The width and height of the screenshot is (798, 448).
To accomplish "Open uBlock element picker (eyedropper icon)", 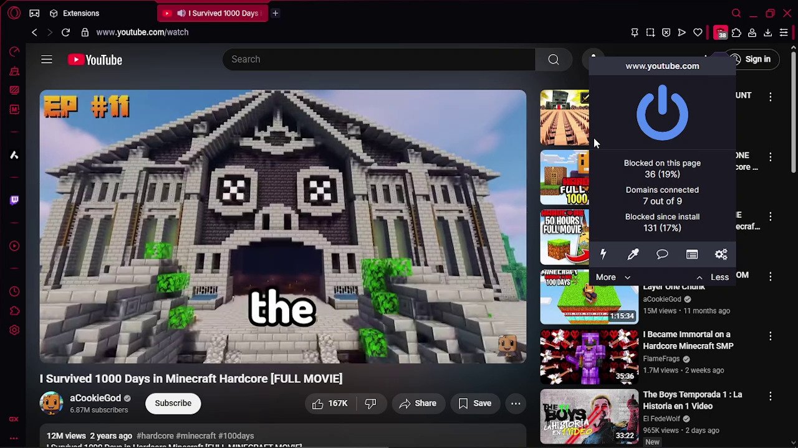I will pos(633,254).
